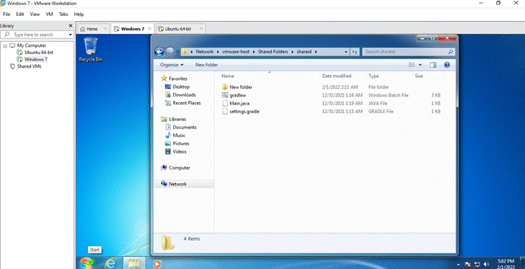Open the Explorer Help question mark icon
Image resolution: width=525 pixels, height=269 pixels.
446,65
